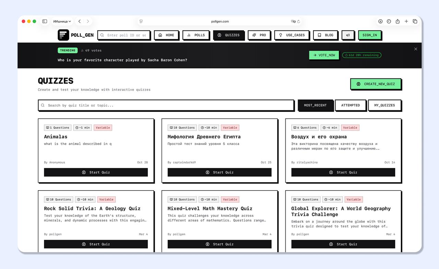
Task: Click CREATE_NEW_QUIZ button
Action: tap(376, 84)
